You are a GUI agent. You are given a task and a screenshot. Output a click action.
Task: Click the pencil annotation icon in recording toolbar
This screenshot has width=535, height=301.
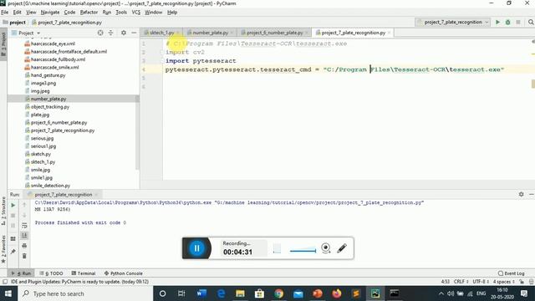(342, 248)
